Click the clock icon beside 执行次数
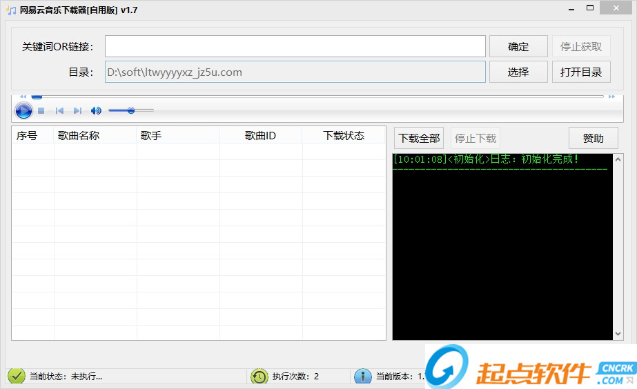 pos(259,377)
